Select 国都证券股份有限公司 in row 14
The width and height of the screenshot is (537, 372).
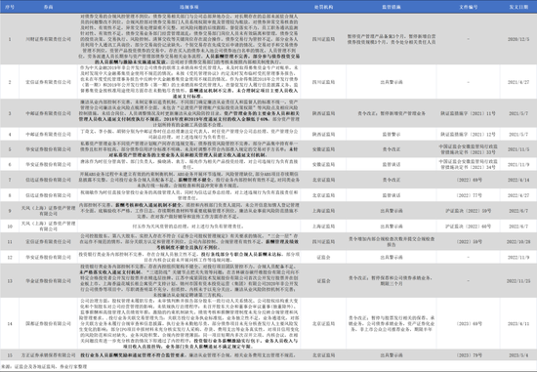(48, 324)
